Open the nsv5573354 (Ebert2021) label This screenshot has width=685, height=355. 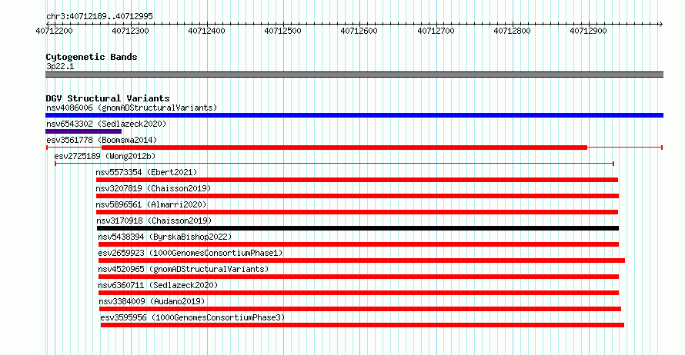[146, 172]
